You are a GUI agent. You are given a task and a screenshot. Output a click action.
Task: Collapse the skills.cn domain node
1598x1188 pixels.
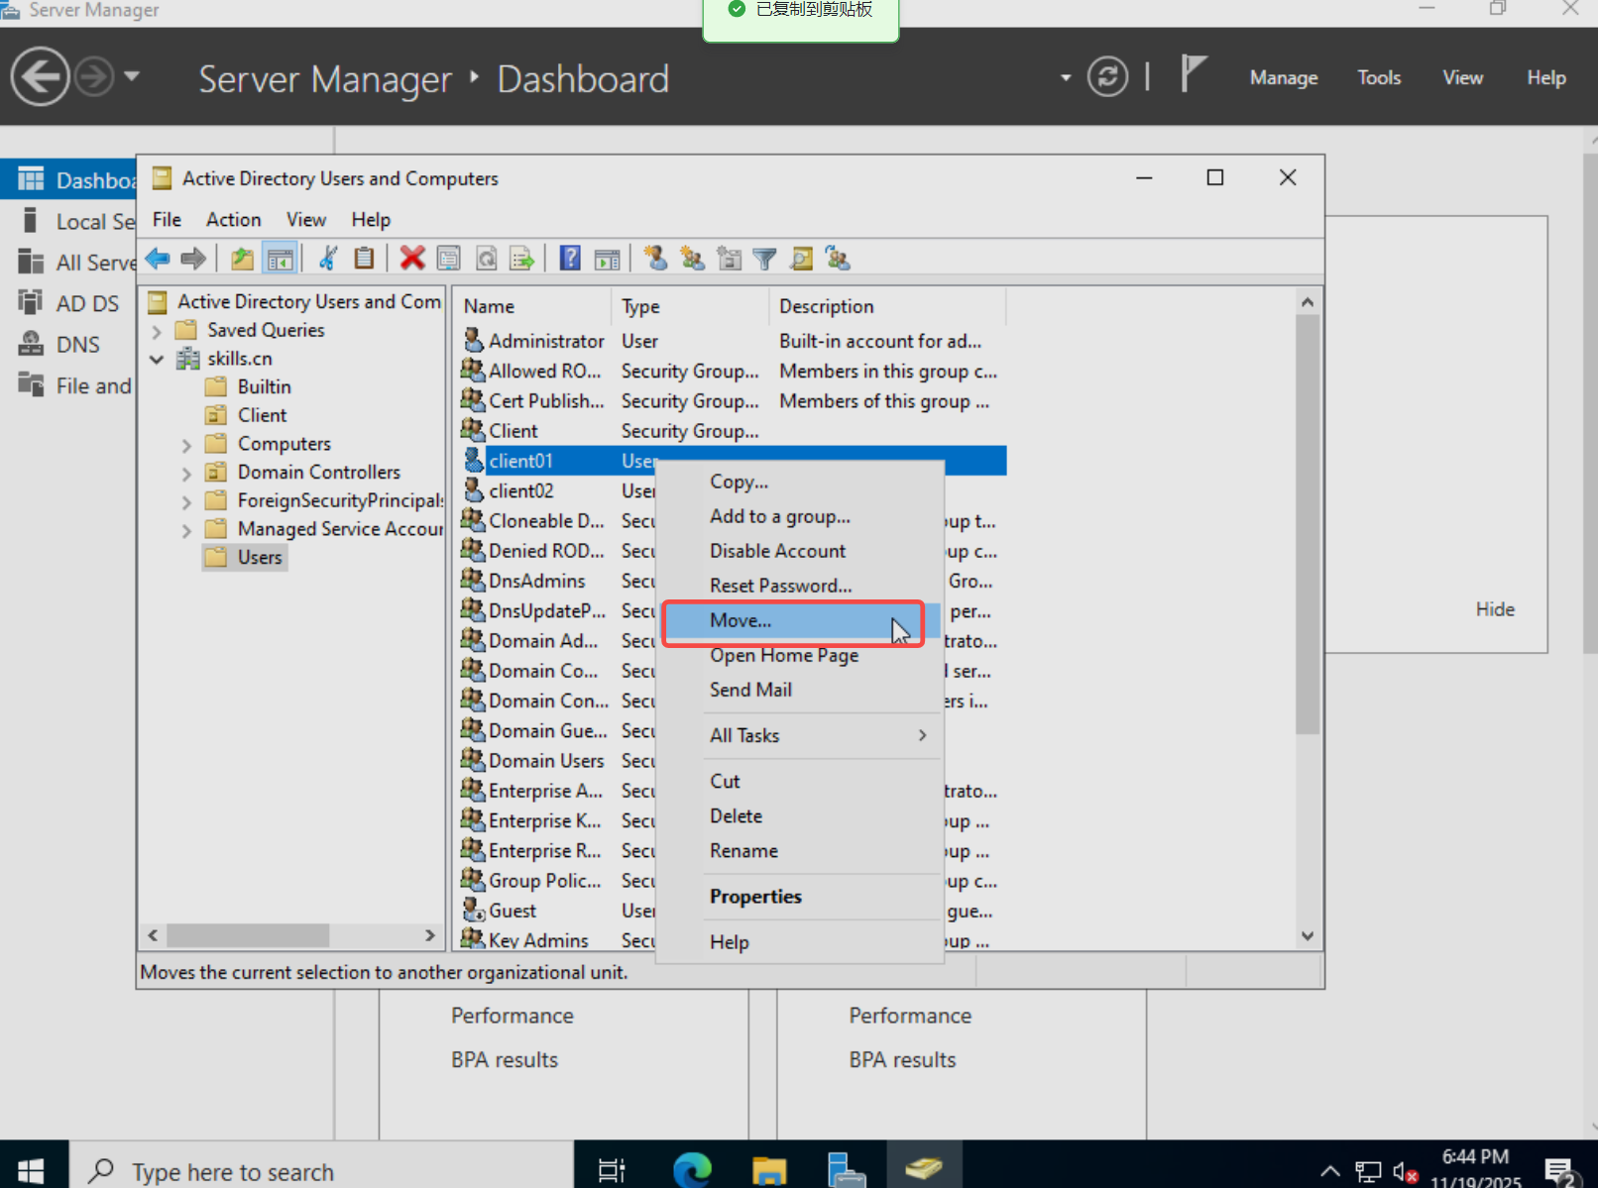pyautogui.click(x=157, y=359)
